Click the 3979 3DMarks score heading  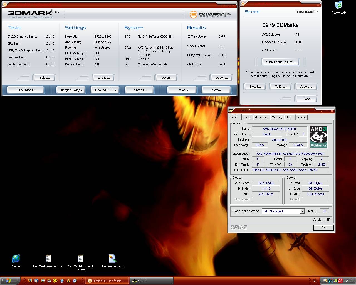(280, 25)
